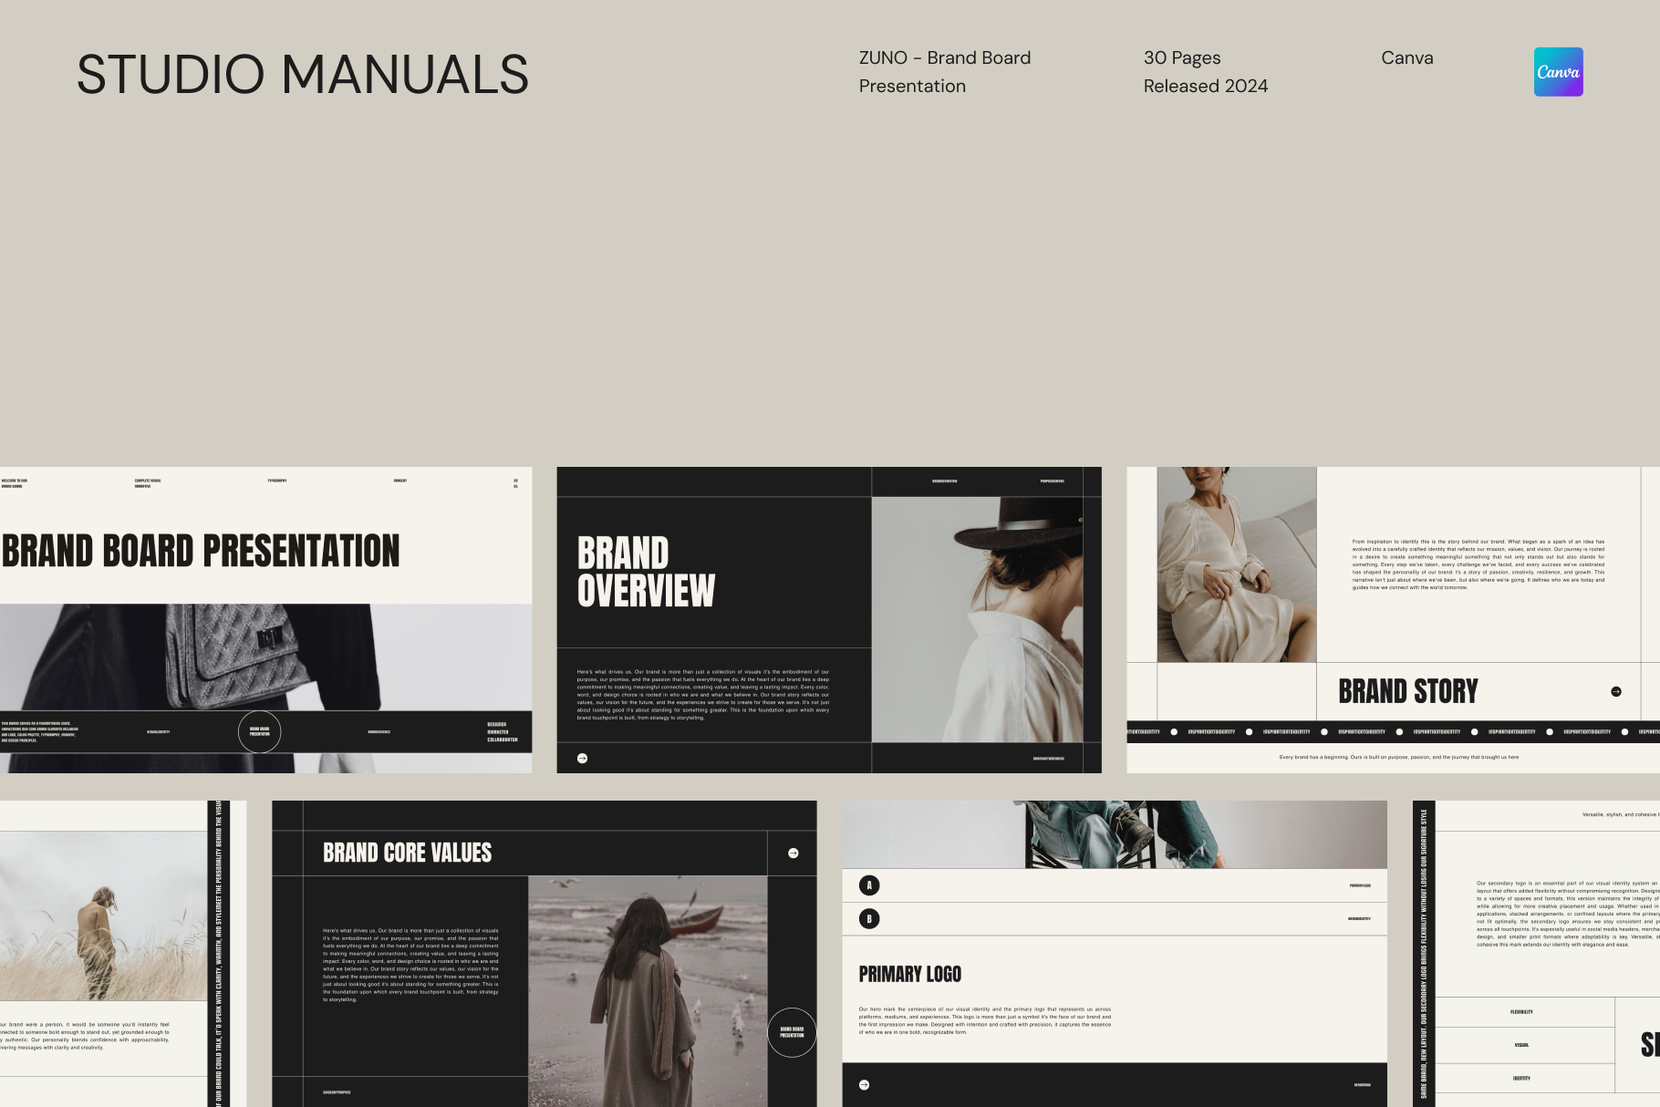Click the arrow icon beside Brand Story title

[x=1616, y=691]
